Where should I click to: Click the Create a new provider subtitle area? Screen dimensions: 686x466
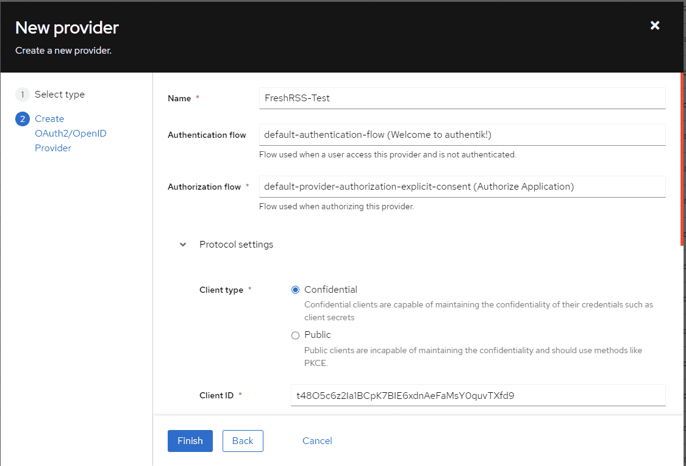pos(63,50)
